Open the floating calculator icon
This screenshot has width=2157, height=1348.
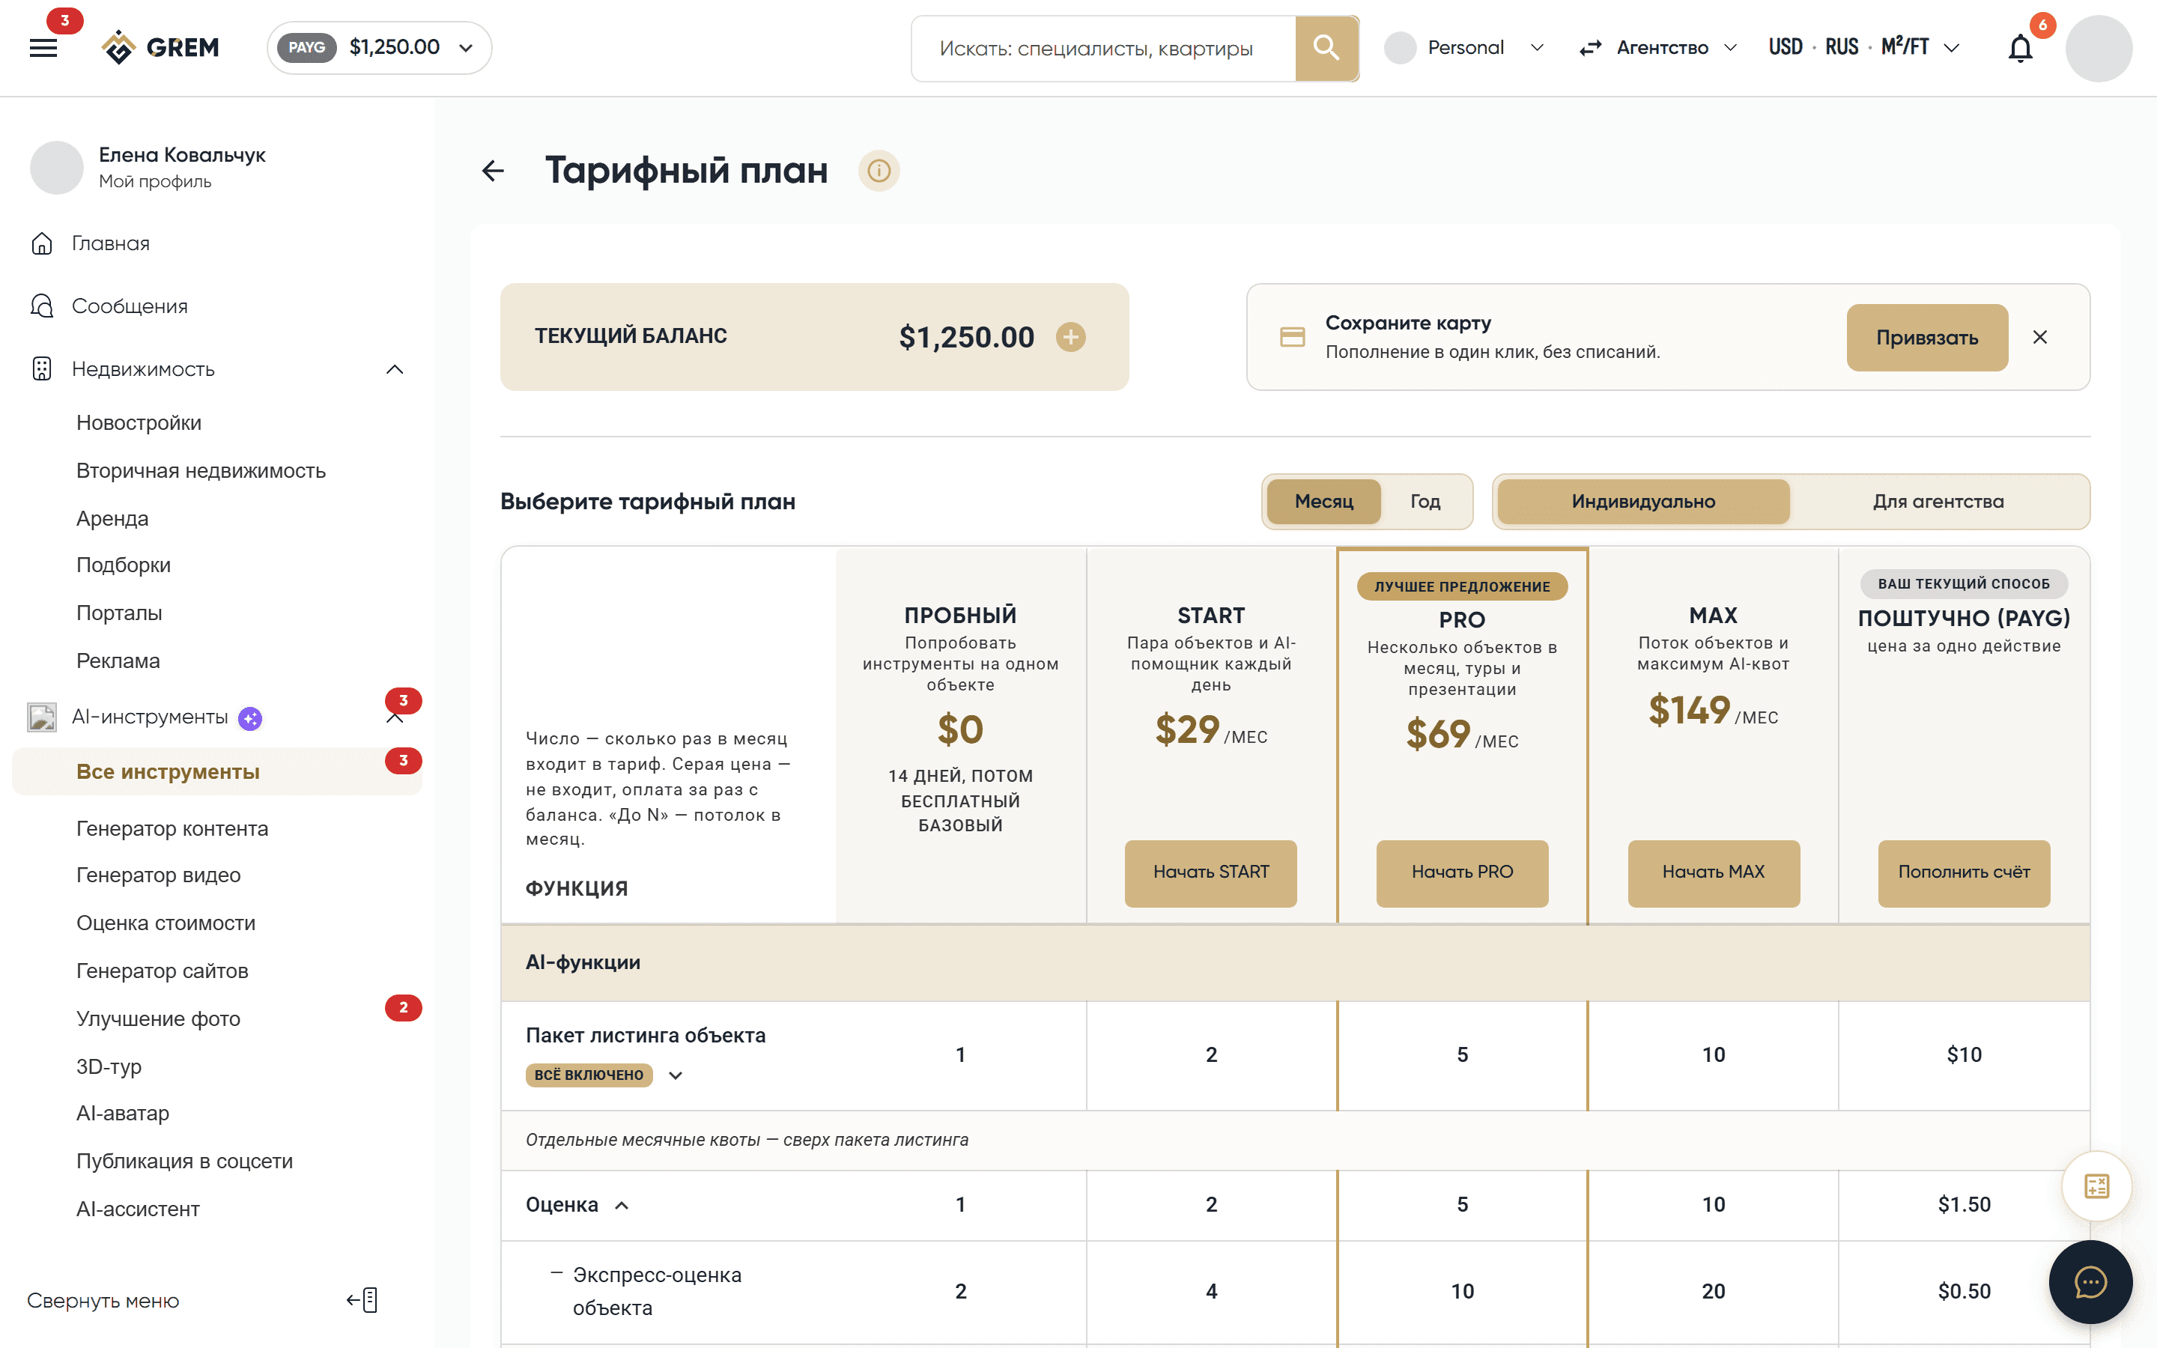click(2096, 1185)
